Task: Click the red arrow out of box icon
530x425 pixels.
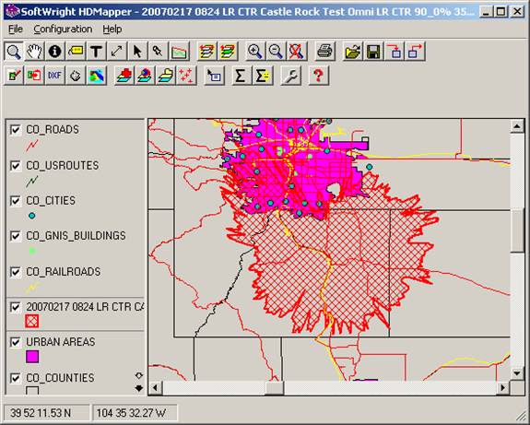Action: pos(415,52)
